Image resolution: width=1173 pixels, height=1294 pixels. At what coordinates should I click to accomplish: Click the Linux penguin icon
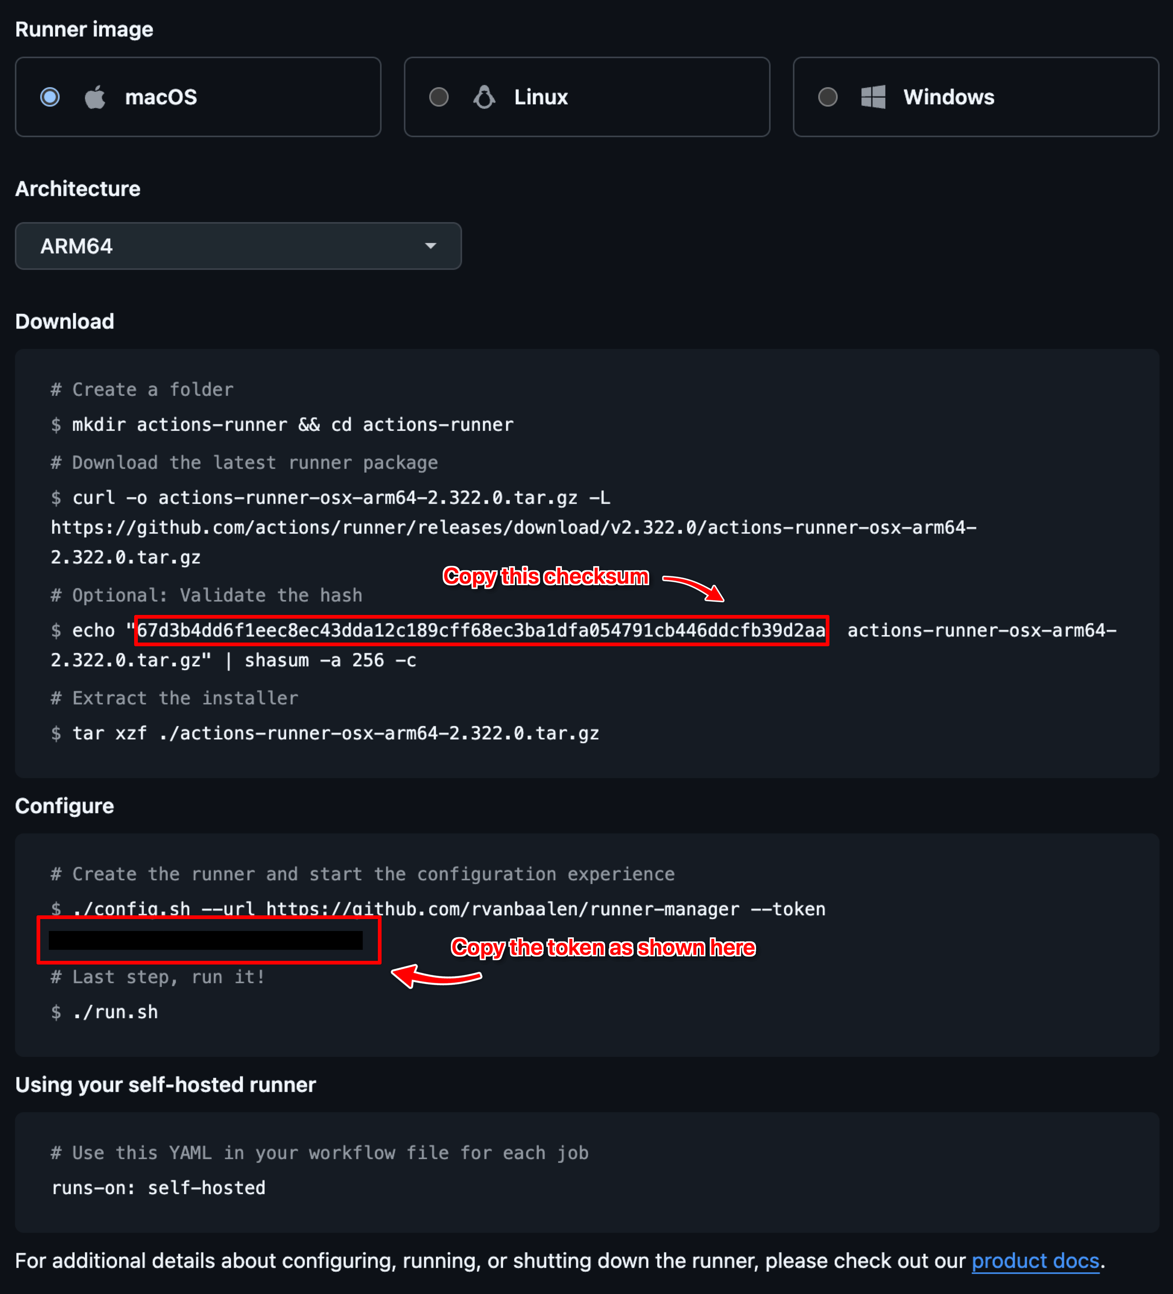pos(484,97)
